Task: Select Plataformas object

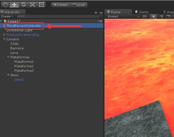Action: click(x=20, y=57)
